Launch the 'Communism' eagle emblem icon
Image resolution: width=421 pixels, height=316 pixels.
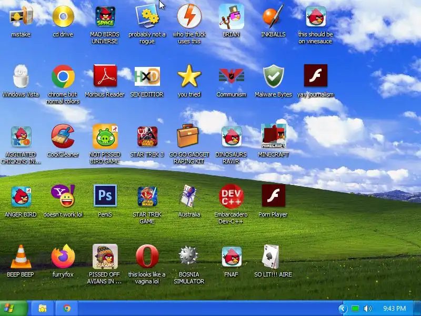tap(231, 76)
